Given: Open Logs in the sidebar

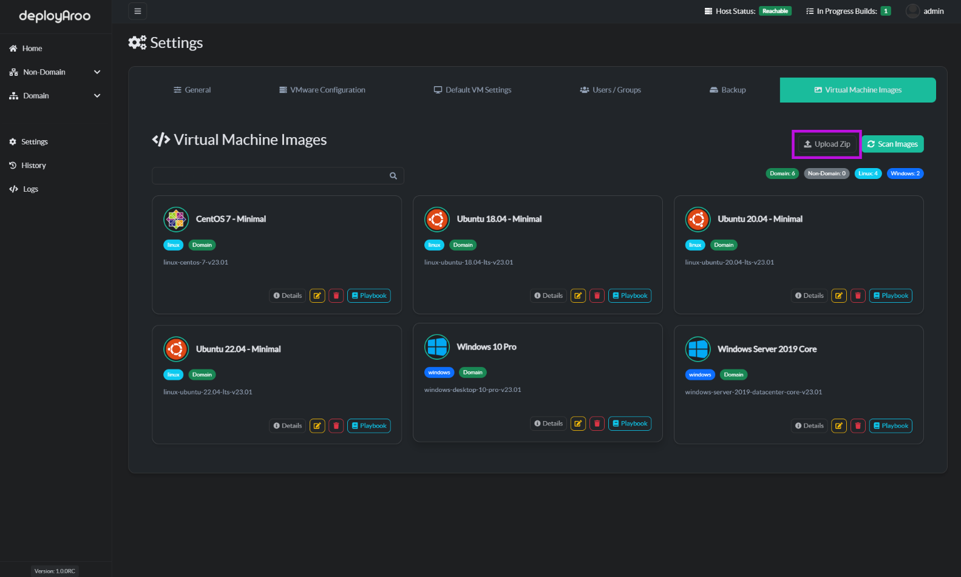Looking at the screenshot, I should tap(24, 189).
